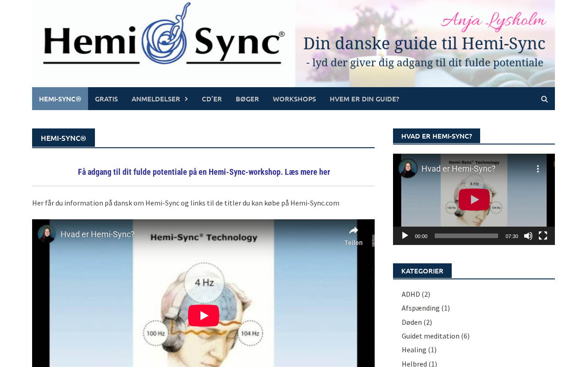587x367 pixels.
Task: Click the Hemi-Sync workshop 'Læs mere her' link
Action: [x=204, y=172]
